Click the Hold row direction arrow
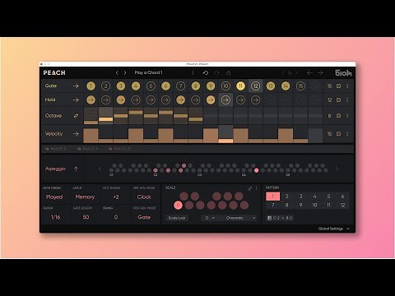This screenshot has width=395, height=296. (76, 99)
